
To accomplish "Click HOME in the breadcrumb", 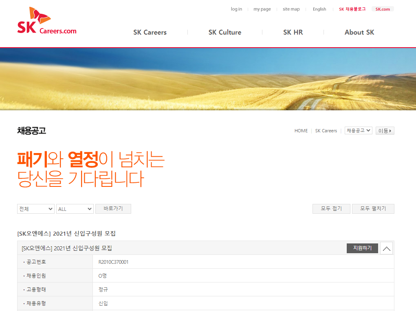I will click(301, 131).
